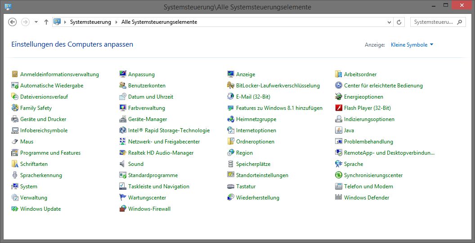Click the Wartungscenter flag icon

[x=123, y=198]
